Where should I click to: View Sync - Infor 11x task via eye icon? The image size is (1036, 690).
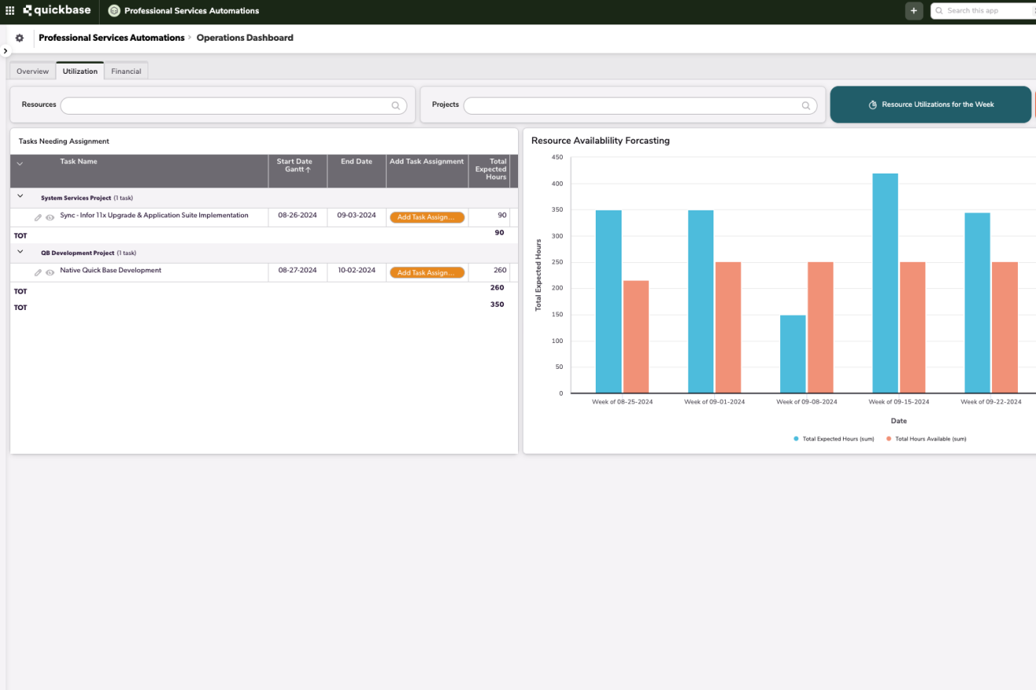click(x=49, y=217)
